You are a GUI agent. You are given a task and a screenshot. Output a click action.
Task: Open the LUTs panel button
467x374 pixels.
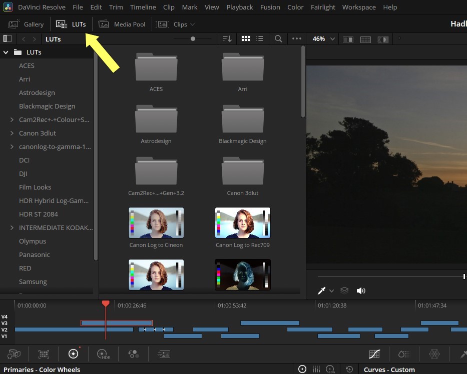[x=71, y=24]
